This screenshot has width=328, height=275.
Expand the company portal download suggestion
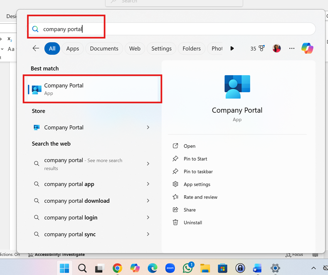pos(148,201)
